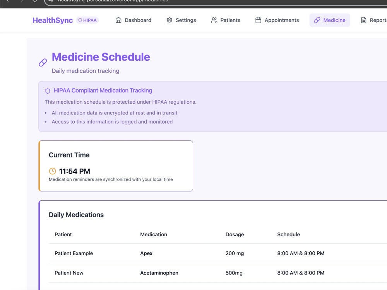The width and height of the screenshot is (387, 290).
Task: Open the Dashboard navigation tab
Action: 133,20
